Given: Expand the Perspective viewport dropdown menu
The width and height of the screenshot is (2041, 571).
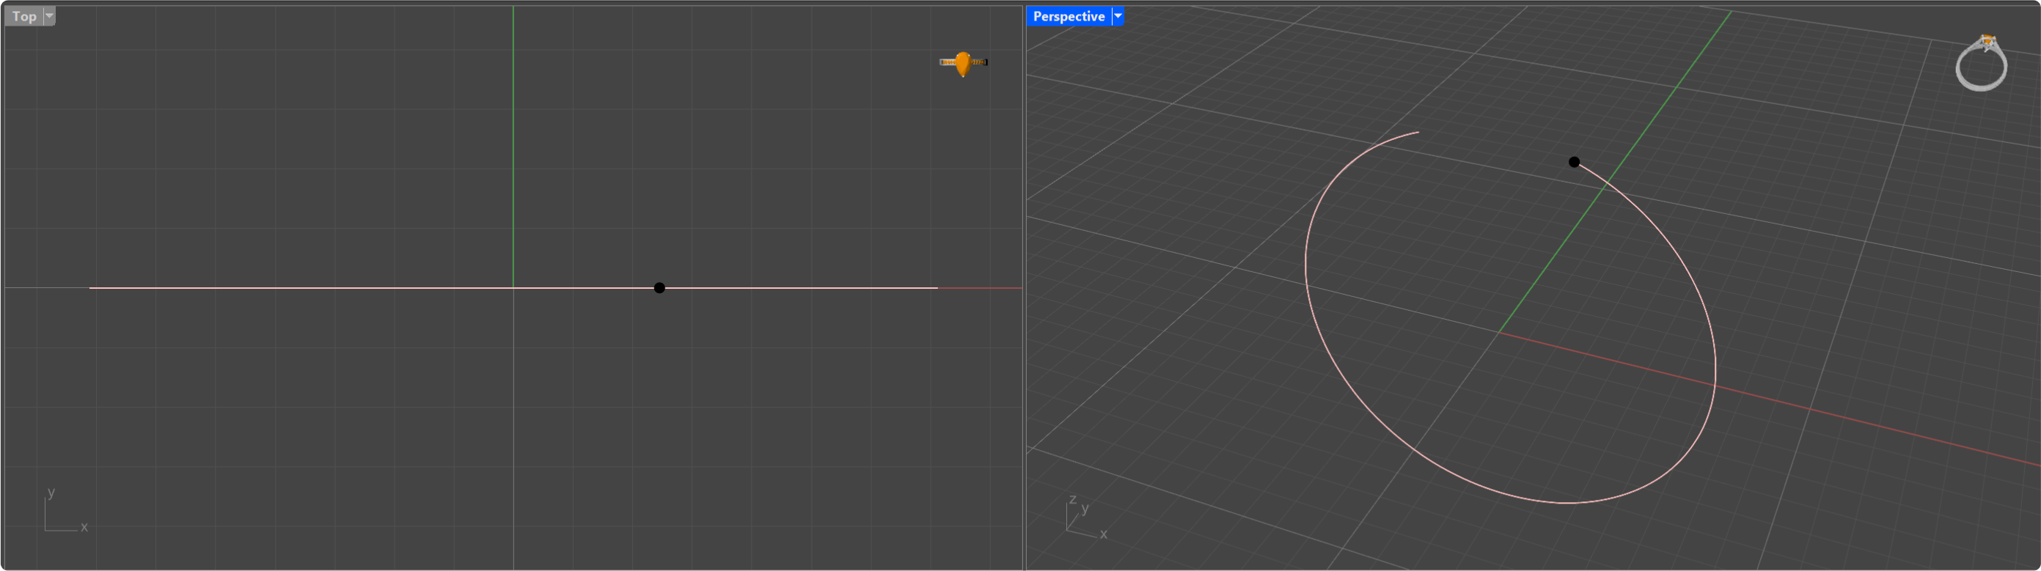Looking at the screenshot, I should [1118, 17].
